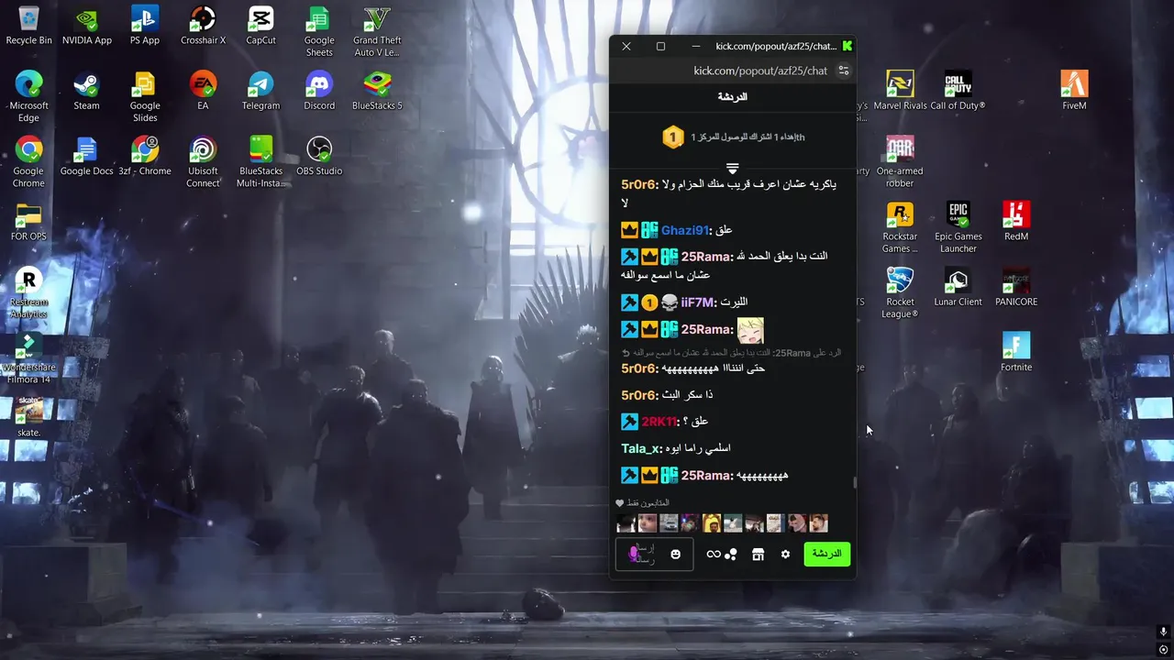
Task: Launch Lunar Client icon
Action: tap(958, 287)
